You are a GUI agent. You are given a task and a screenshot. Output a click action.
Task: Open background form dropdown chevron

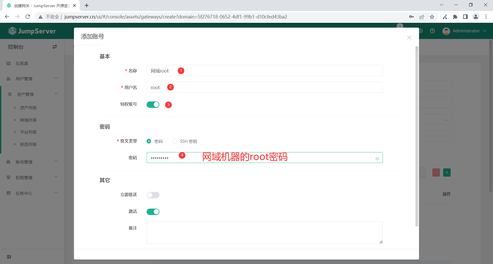[x=446, y=120]
